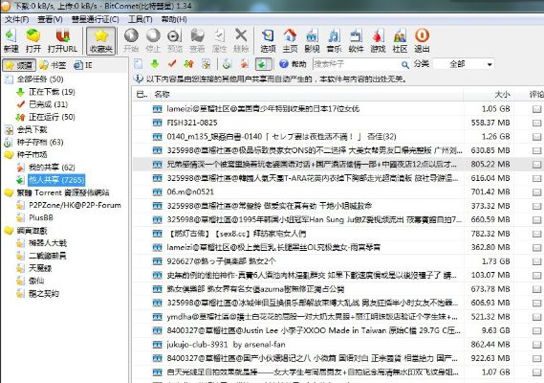544x383 pixels.
Task: Click the green down-arrow filter icon
Action: point(155,64)
